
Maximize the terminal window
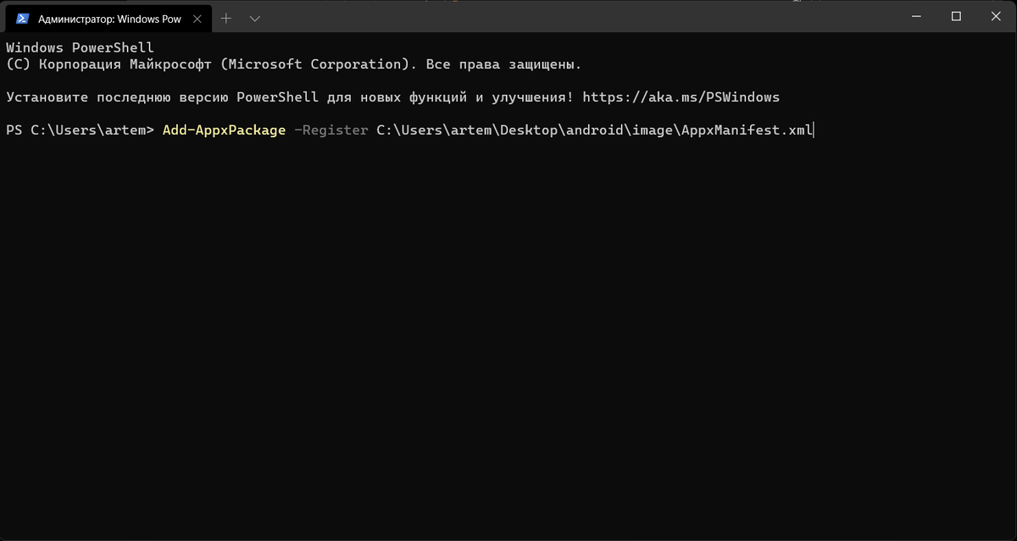(956, 16)
